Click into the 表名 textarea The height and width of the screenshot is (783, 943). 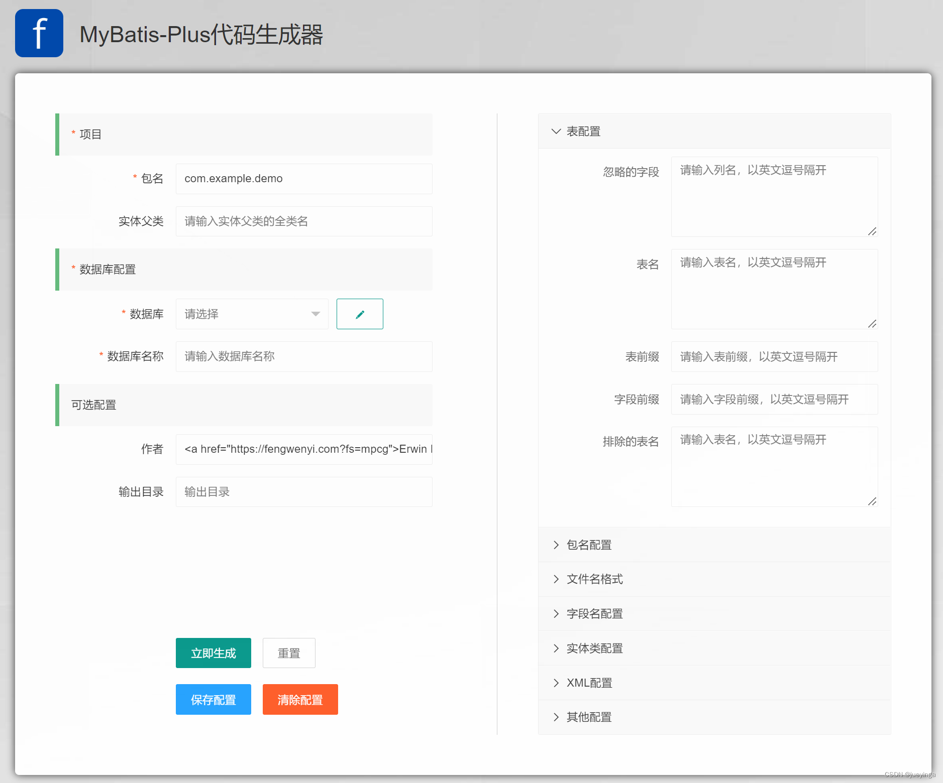click(774, 289)
